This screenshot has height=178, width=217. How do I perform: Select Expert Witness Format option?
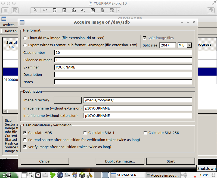click(25, 45)
